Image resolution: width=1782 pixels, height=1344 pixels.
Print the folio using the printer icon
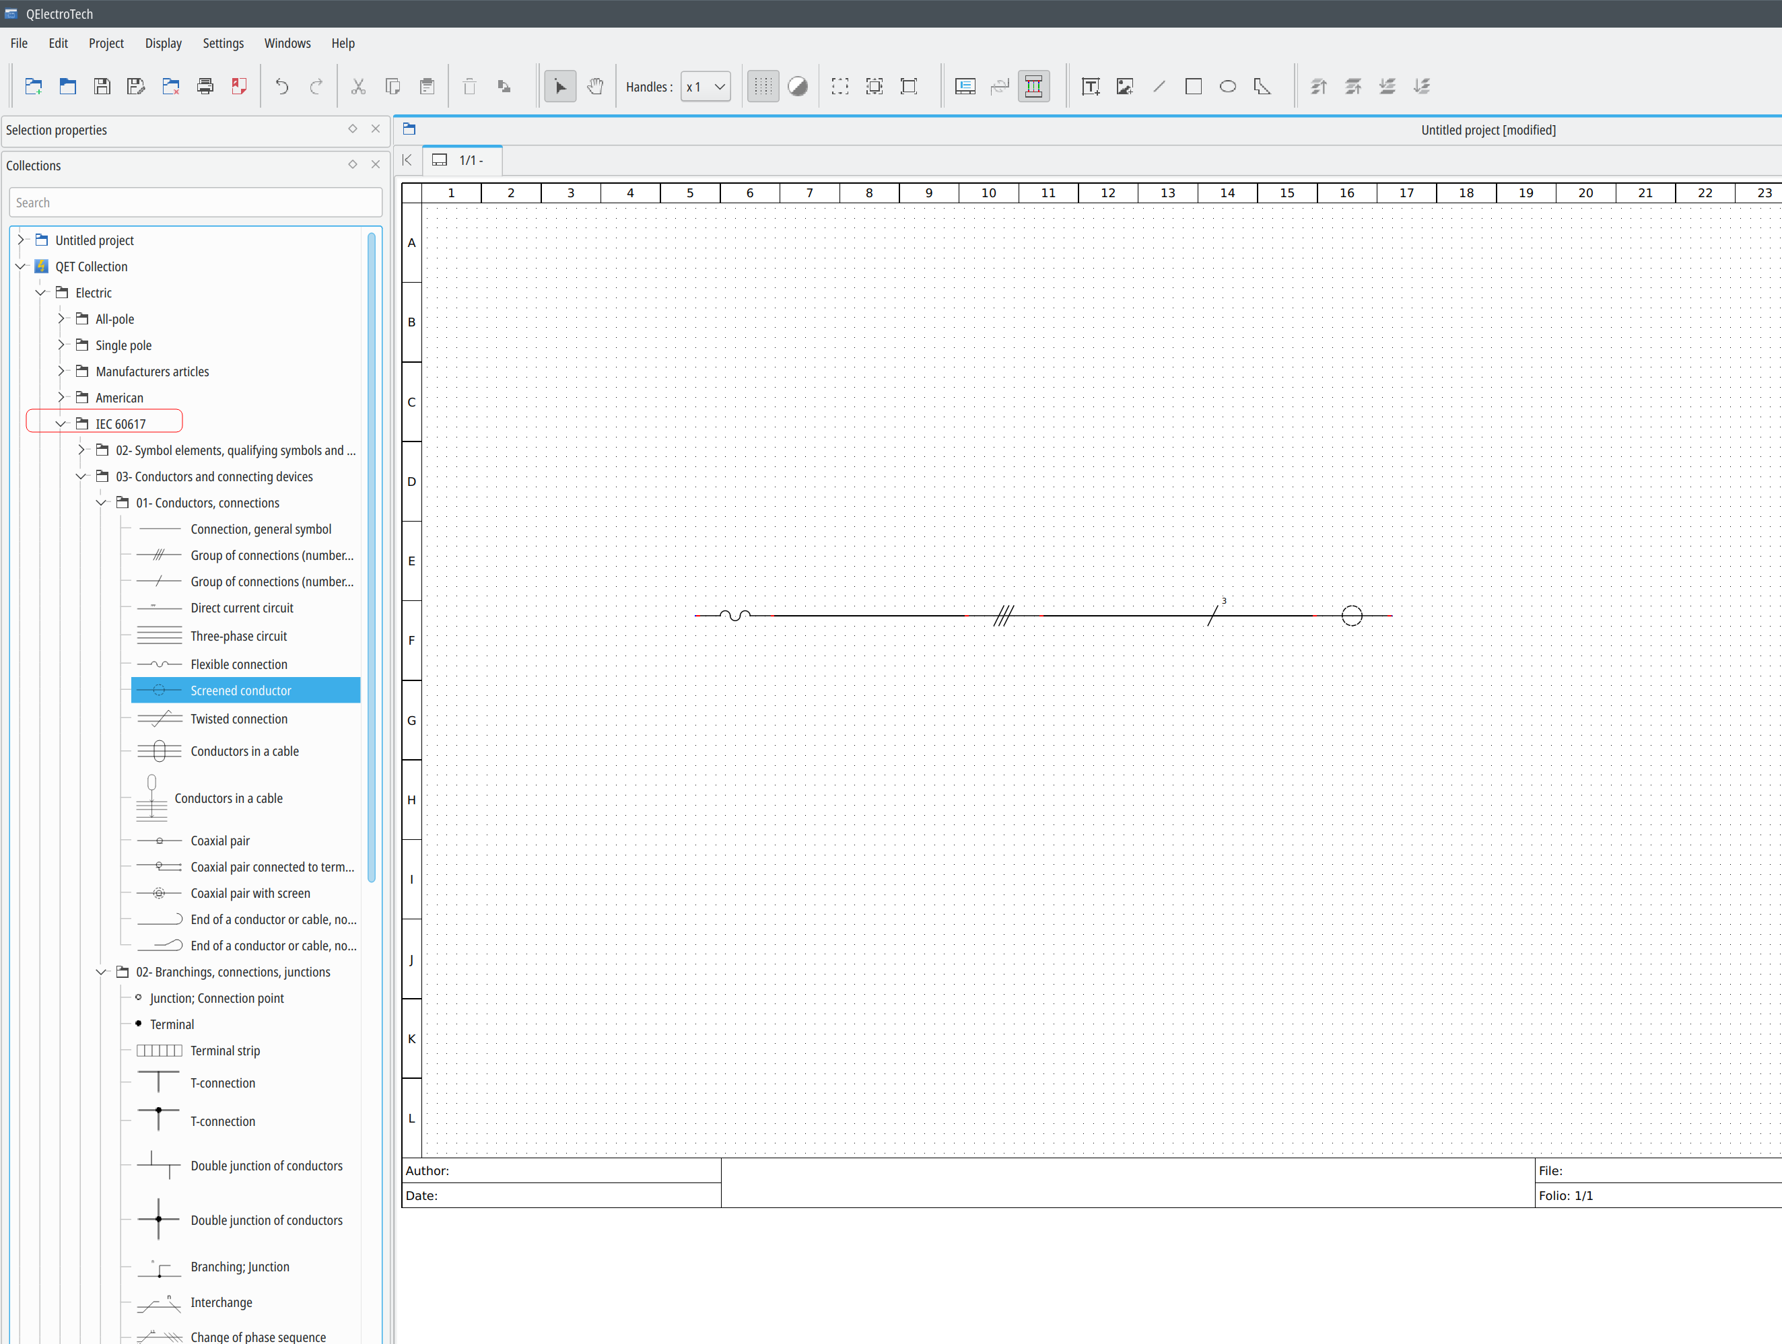205,86
